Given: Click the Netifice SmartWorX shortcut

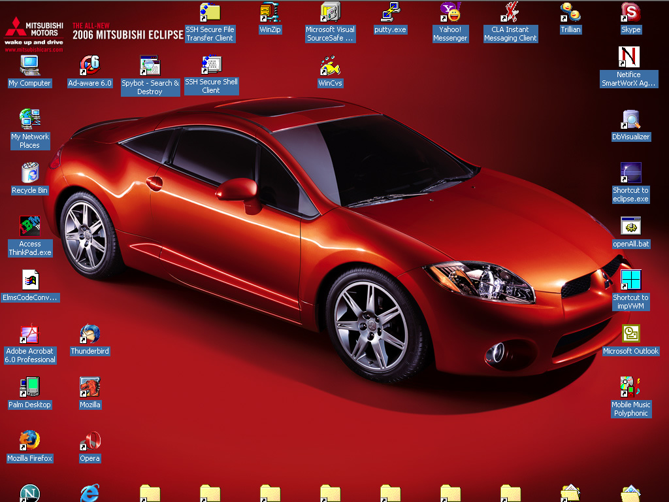Looking at the screenshot, I should 629,58.
